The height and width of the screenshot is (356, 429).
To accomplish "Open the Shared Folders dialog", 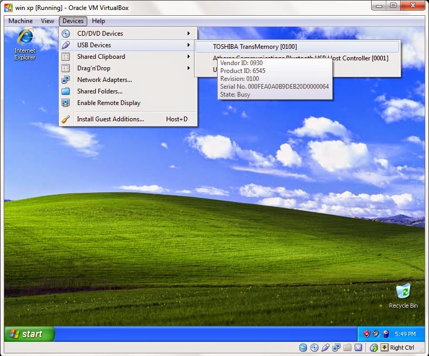I will (x=128, y=91).
